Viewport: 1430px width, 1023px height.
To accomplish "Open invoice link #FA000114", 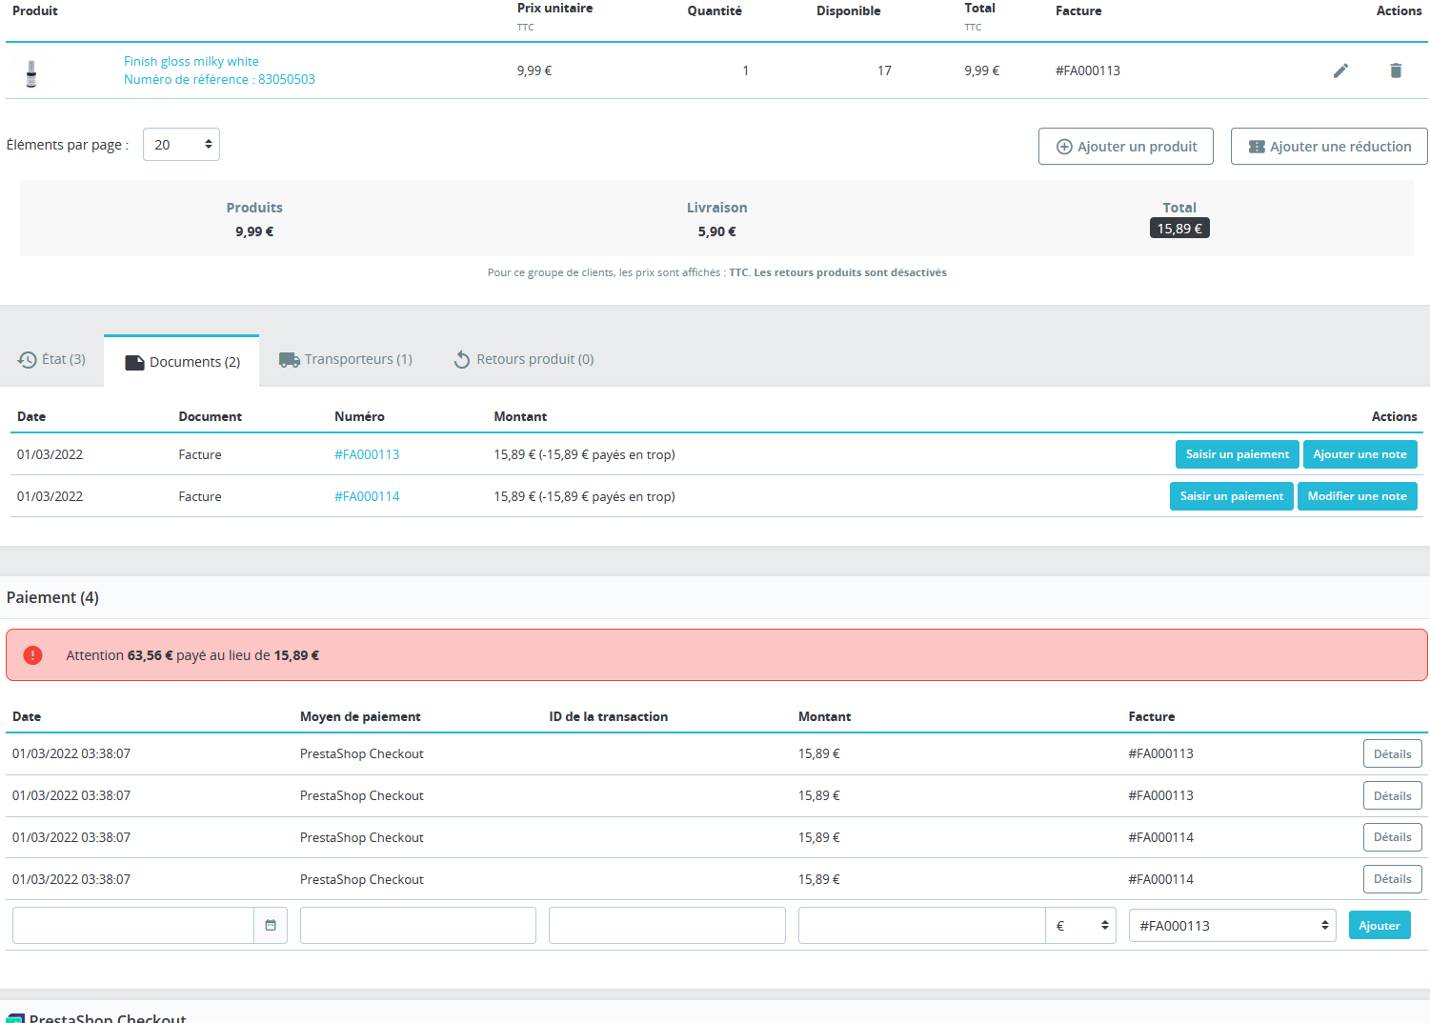I will click(x=367, y=496).
